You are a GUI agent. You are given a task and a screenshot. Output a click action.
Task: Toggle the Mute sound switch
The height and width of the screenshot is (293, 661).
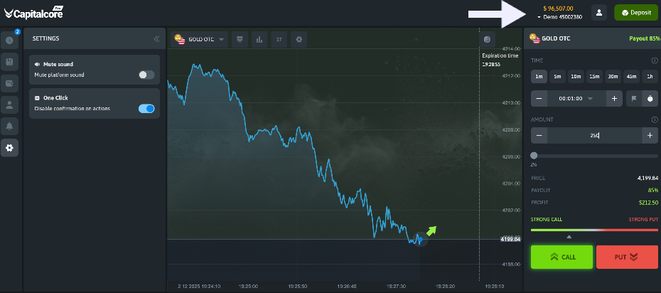(146, 75)
